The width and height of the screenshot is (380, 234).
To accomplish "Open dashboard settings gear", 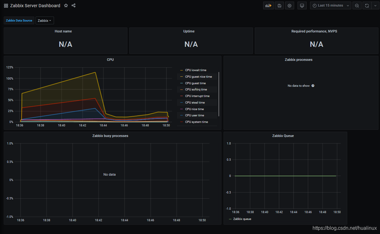I will tap(289, 6).
